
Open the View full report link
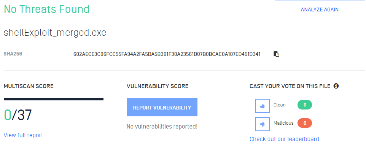point(23,135)
